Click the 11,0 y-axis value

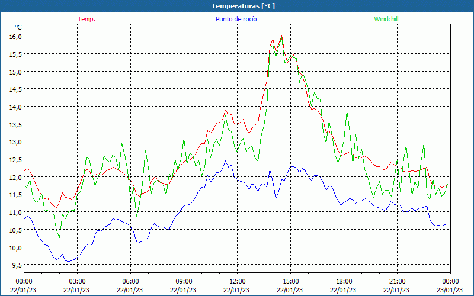(x=16, y=213)
